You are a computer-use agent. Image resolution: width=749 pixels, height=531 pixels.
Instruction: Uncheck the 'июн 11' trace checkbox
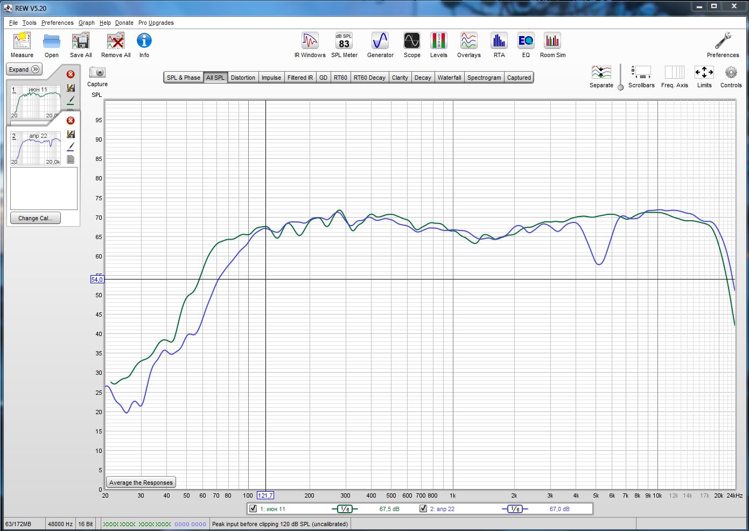253,508
